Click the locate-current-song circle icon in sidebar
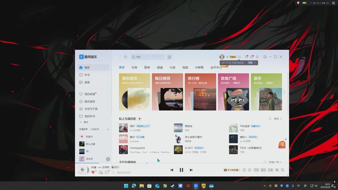 coord(108,159)
